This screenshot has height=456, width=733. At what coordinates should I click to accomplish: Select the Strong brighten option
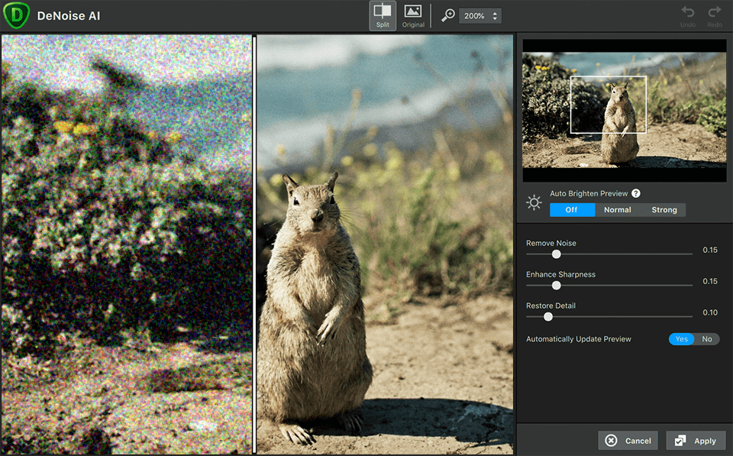(664, 209)
